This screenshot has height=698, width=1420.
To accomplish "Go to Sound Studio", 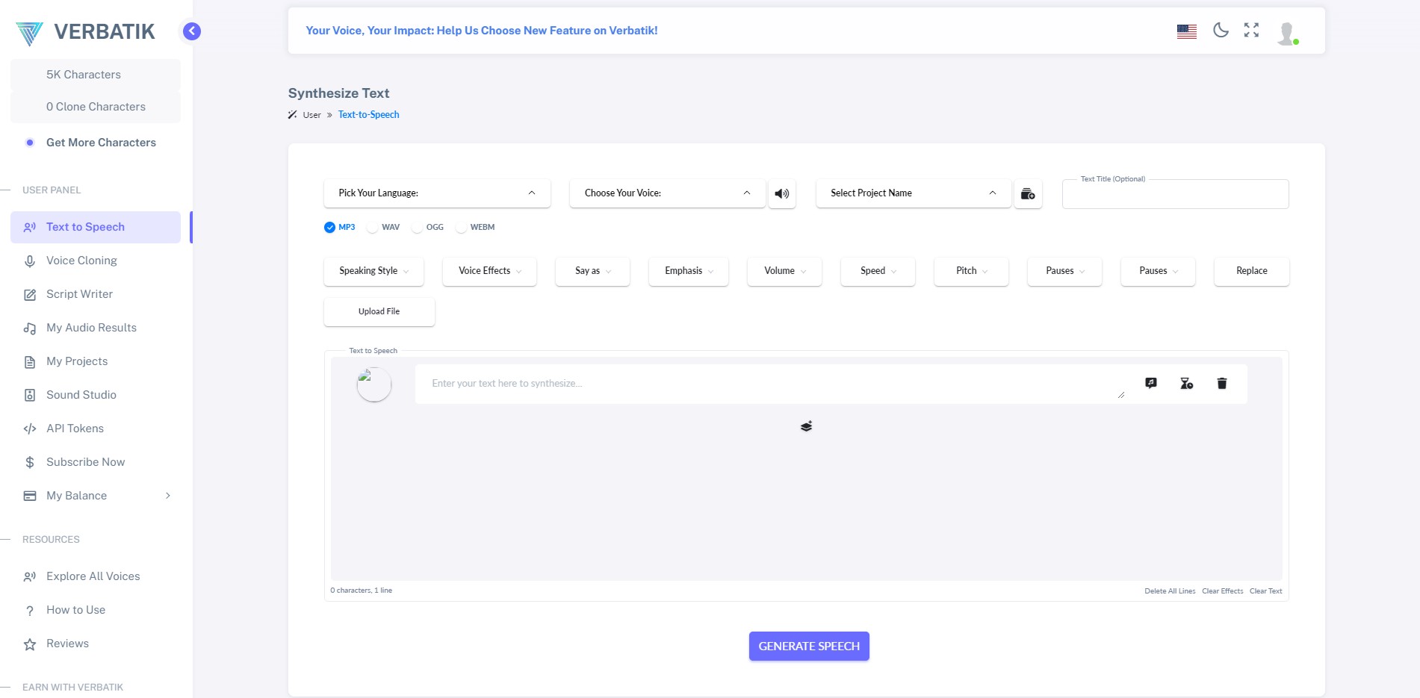I will pyautogui.click(x=96, y=395).
